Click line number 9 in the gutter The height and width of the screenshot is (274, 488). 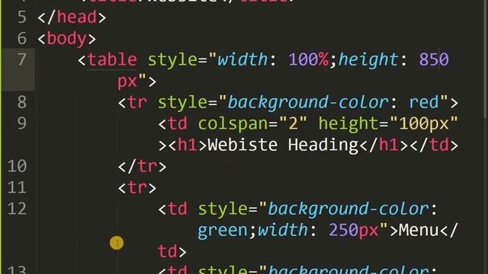tap(22, 123)
